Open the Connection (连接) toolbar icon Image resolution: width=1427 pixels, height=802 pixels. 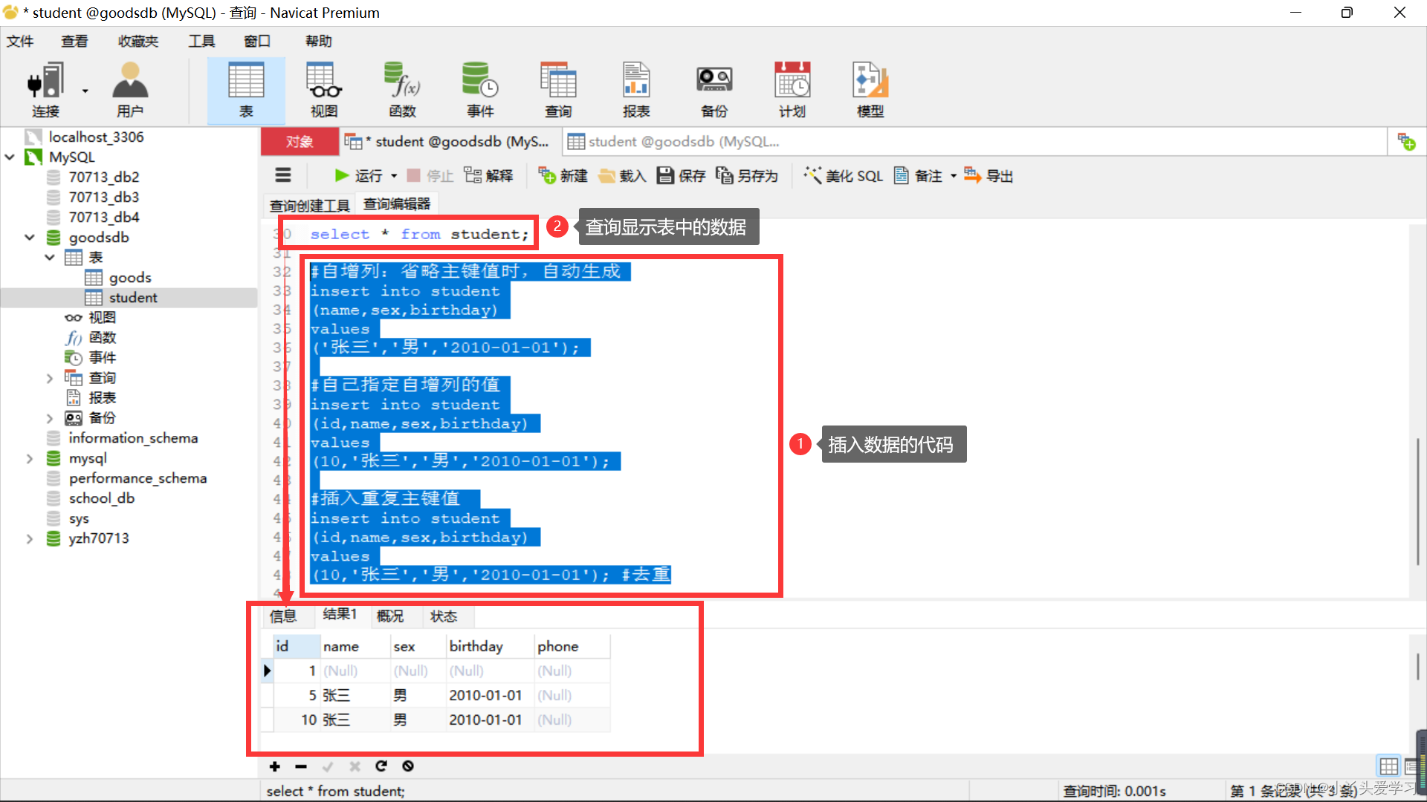tap(45, 90)
